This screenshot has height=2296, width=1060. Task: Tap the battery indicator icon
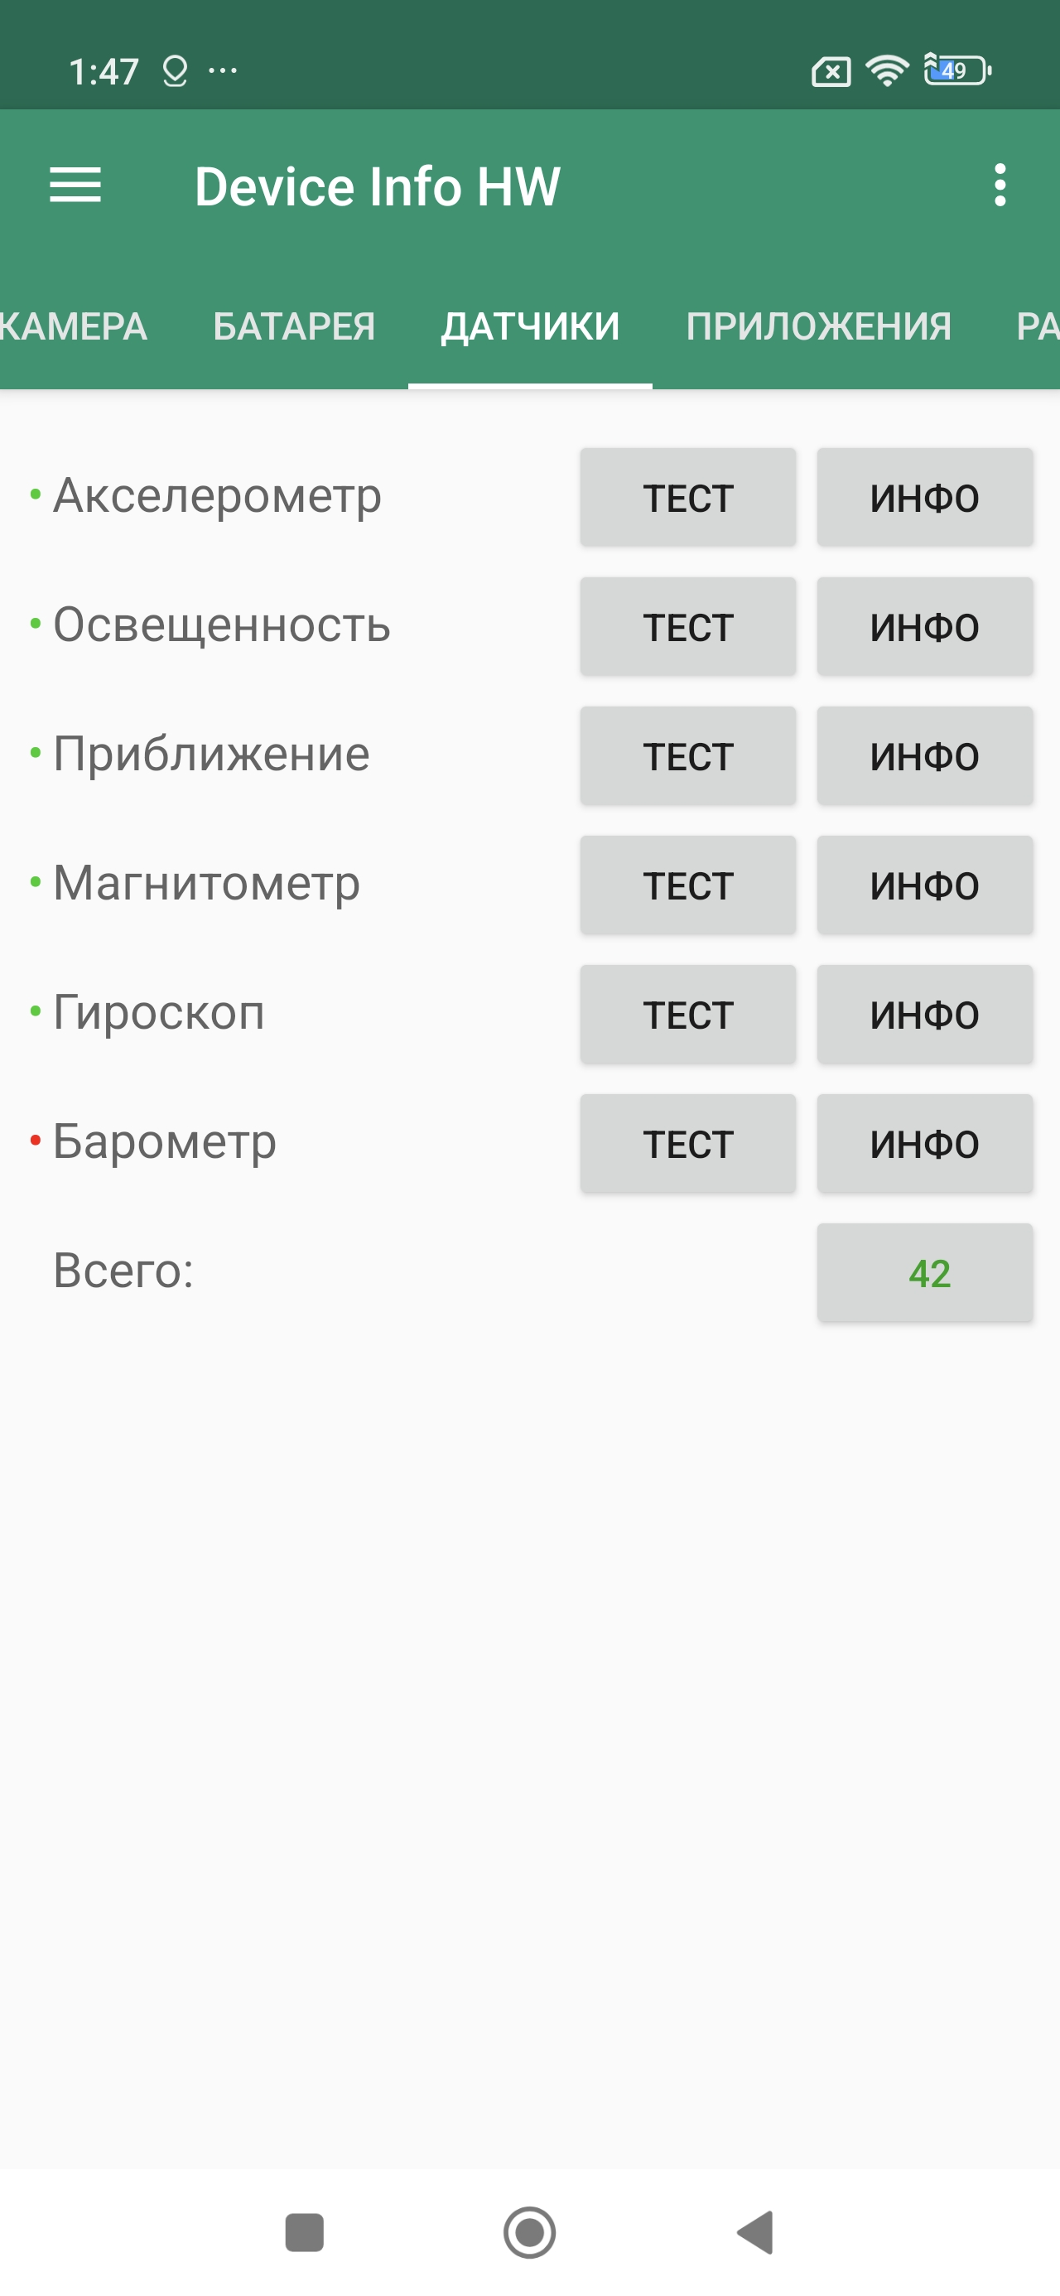coord(957,70)
